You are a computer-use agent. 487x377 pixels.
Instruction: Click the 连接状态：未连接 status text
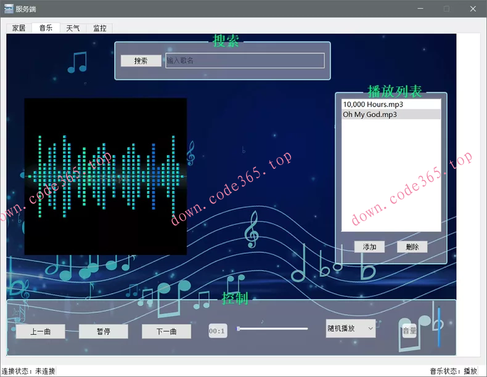point(28,371)
